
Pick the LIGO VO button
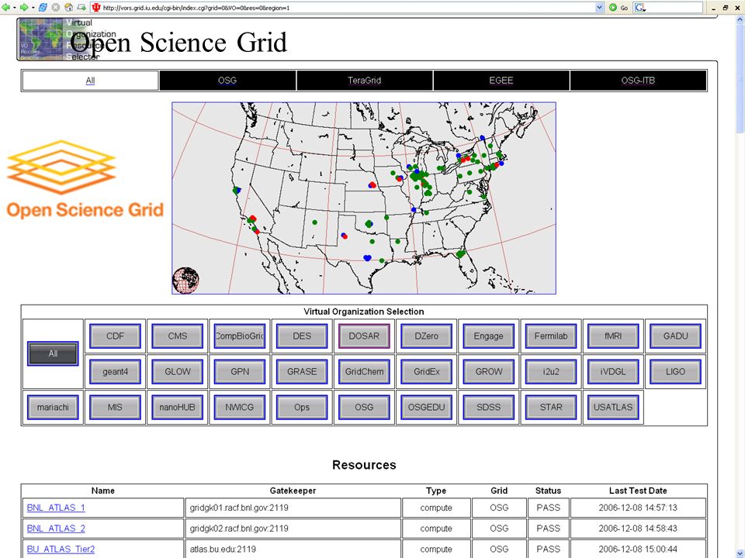coord(675,371)
